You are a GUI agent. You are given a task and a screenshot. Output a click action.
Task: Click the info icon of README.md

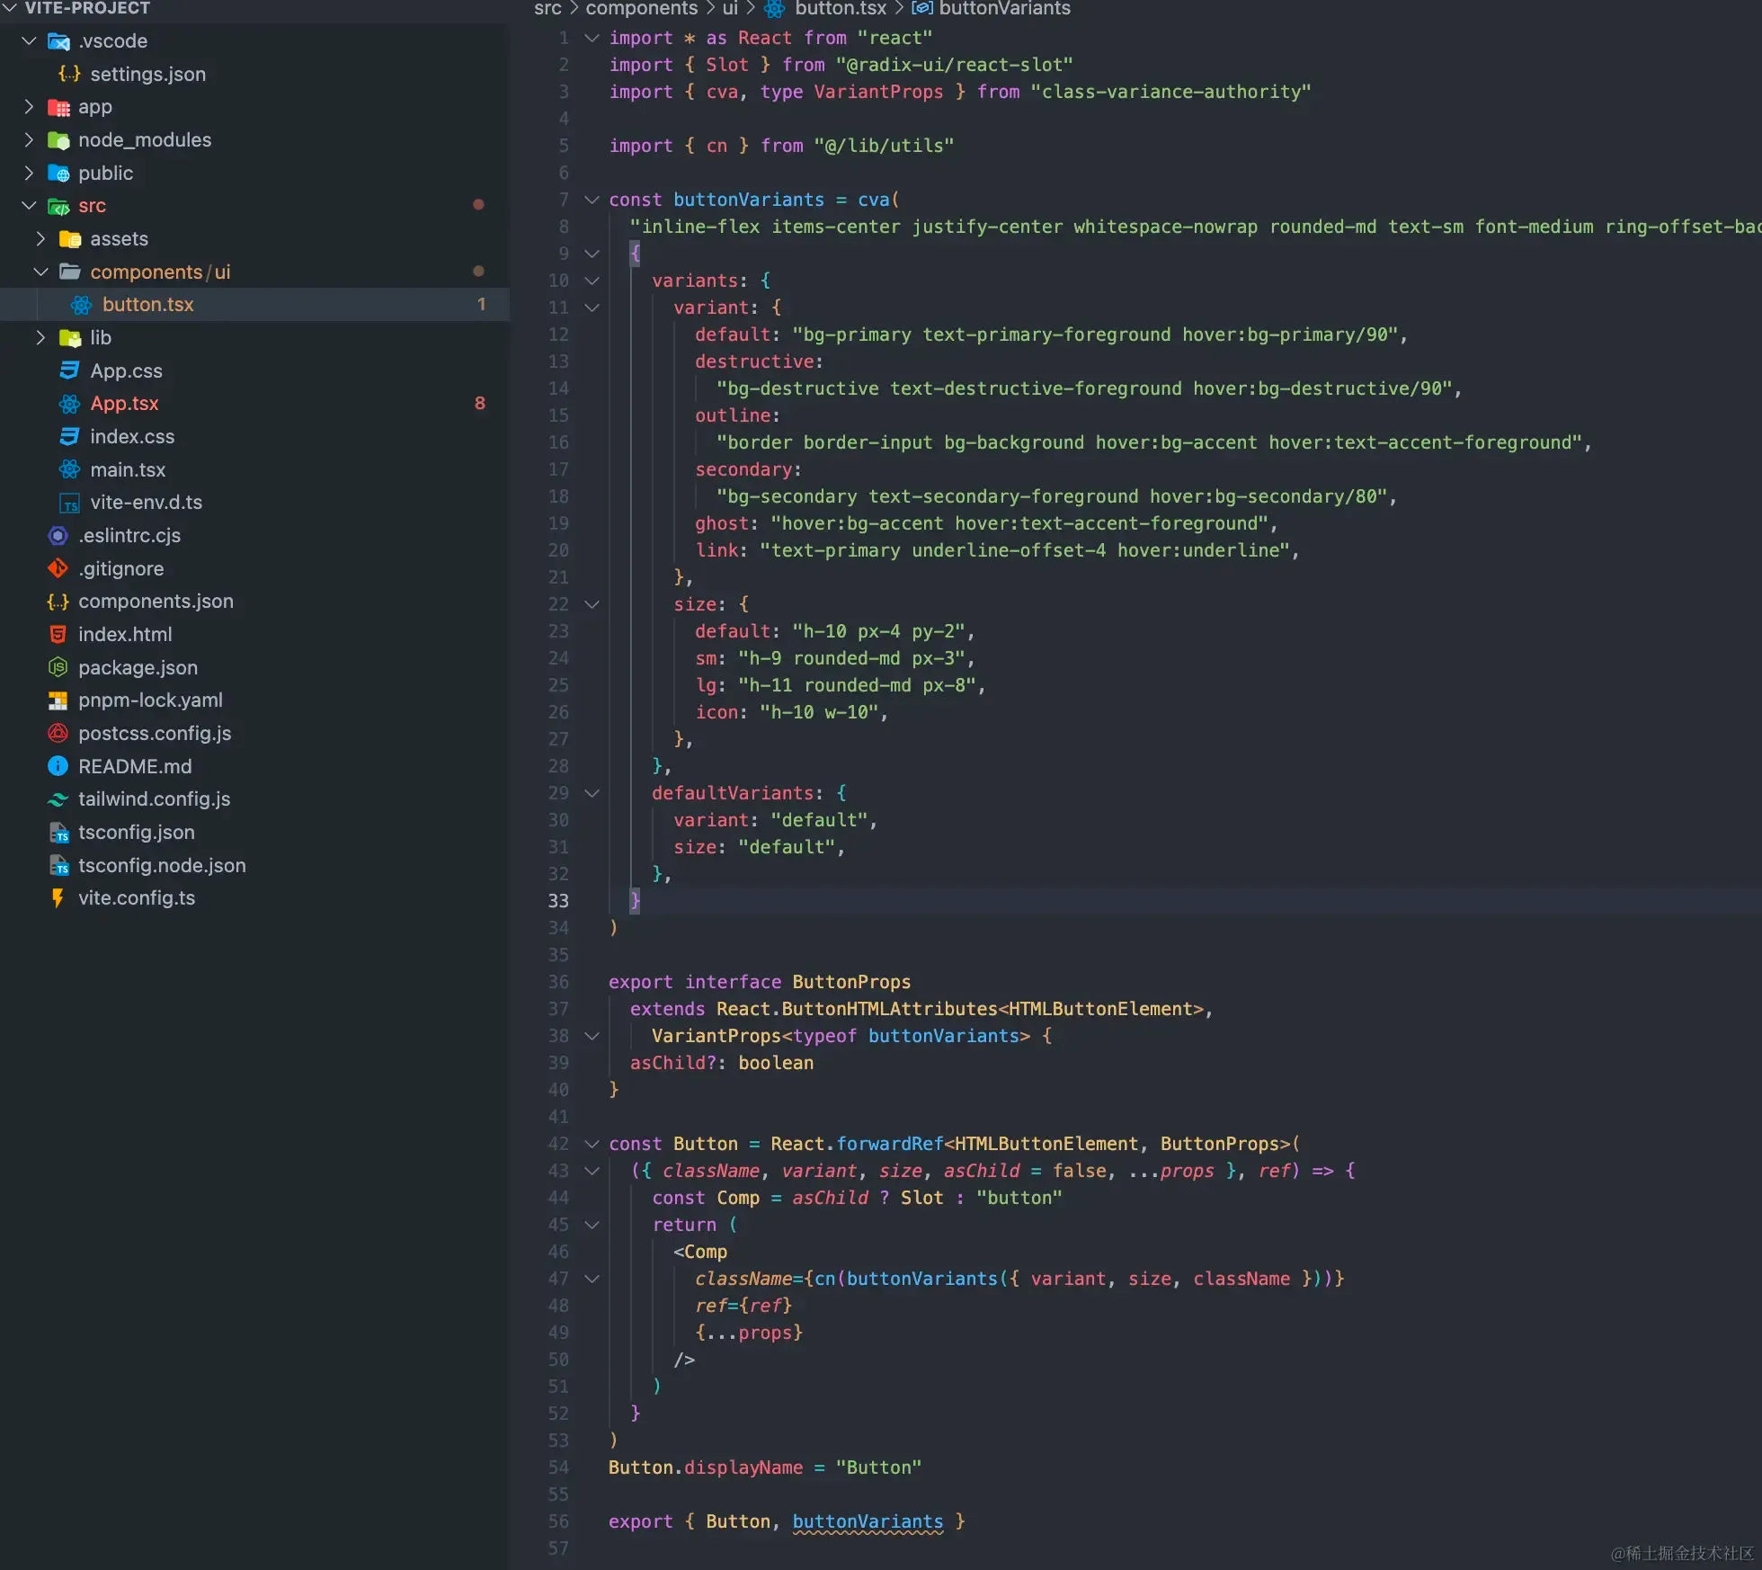(x=58, y=766)
